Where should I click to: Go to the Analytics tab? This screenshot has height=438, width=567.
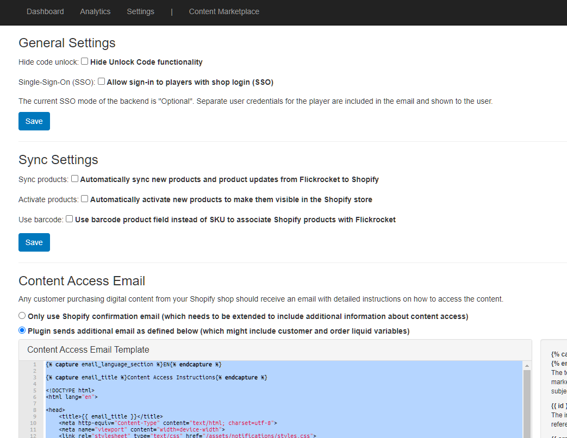click(95, 11)
